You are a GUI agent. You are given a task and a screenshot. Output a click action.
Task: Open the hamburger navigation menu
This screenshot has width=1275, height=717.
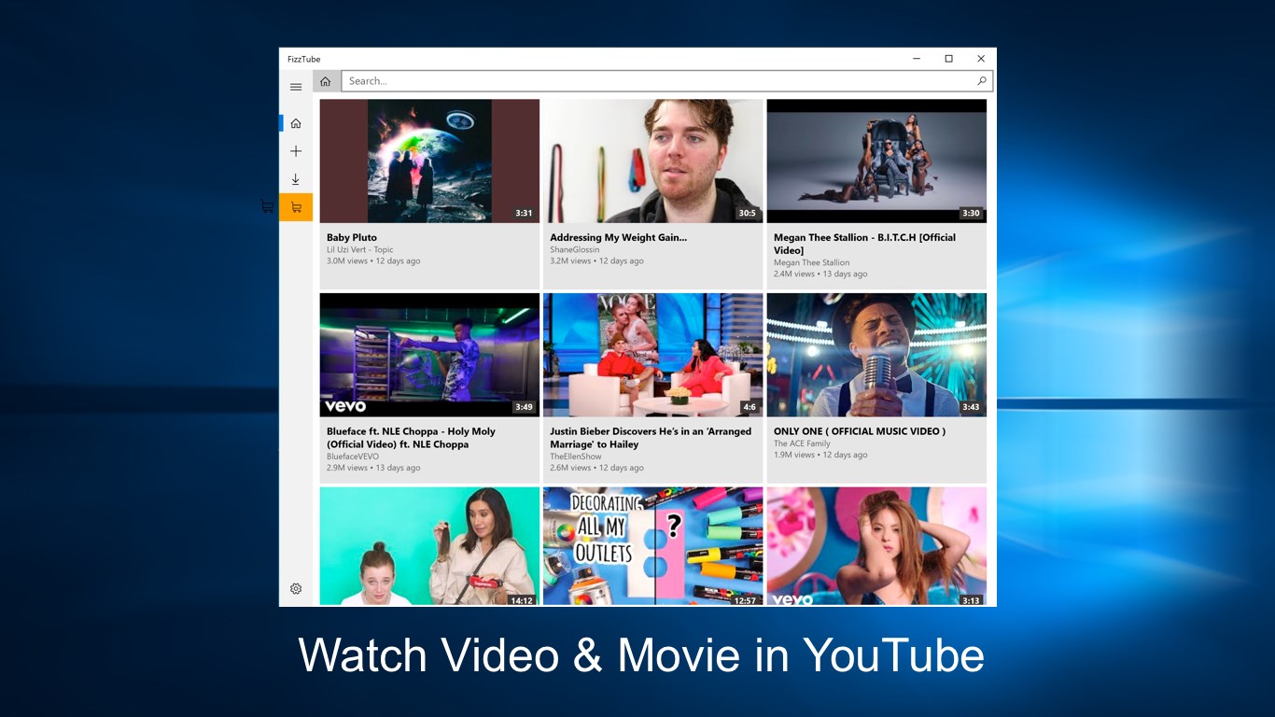[296, 87]
